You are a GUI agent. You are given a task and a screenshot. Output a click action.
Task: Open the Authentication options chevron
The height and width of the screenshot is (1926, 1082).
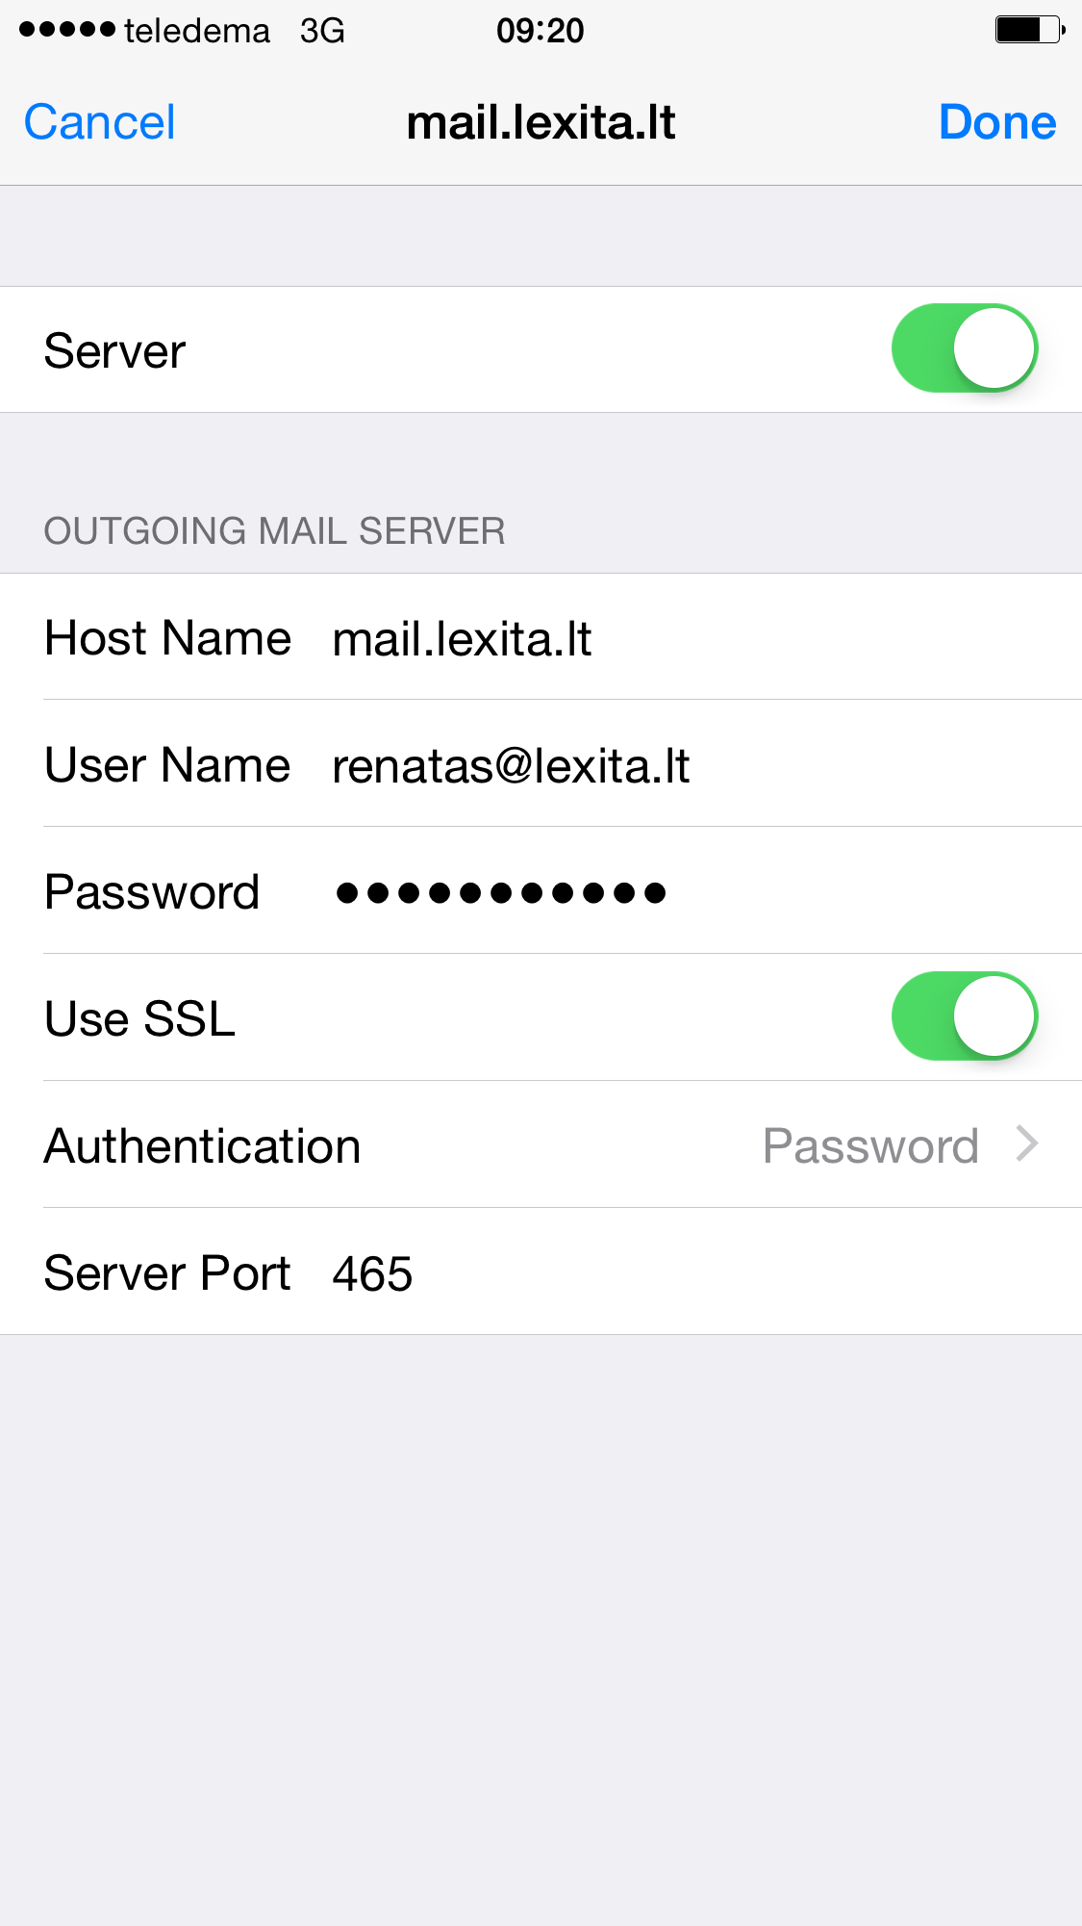(1027, 1144)
